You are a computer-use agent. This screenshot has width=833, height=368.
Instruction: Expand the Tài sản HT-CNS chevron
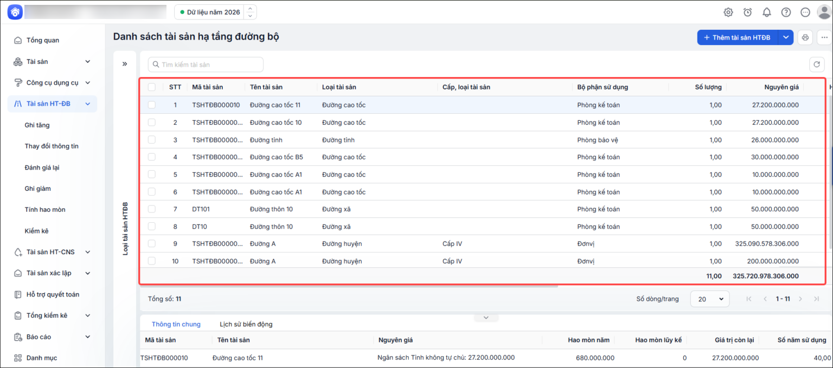88,252
